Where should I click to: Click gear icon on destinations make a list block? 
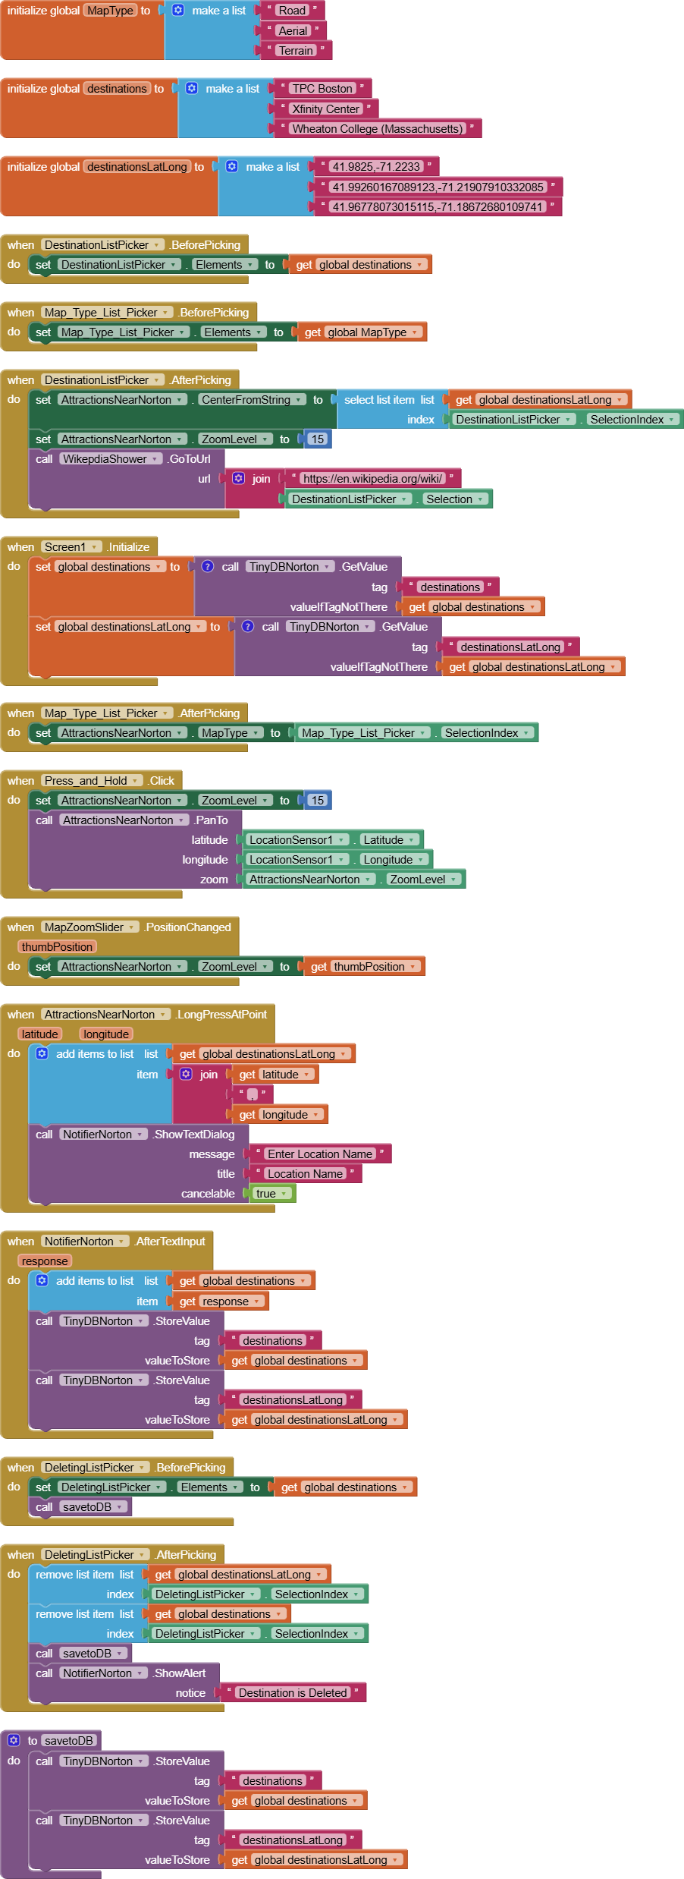[192, 89]
